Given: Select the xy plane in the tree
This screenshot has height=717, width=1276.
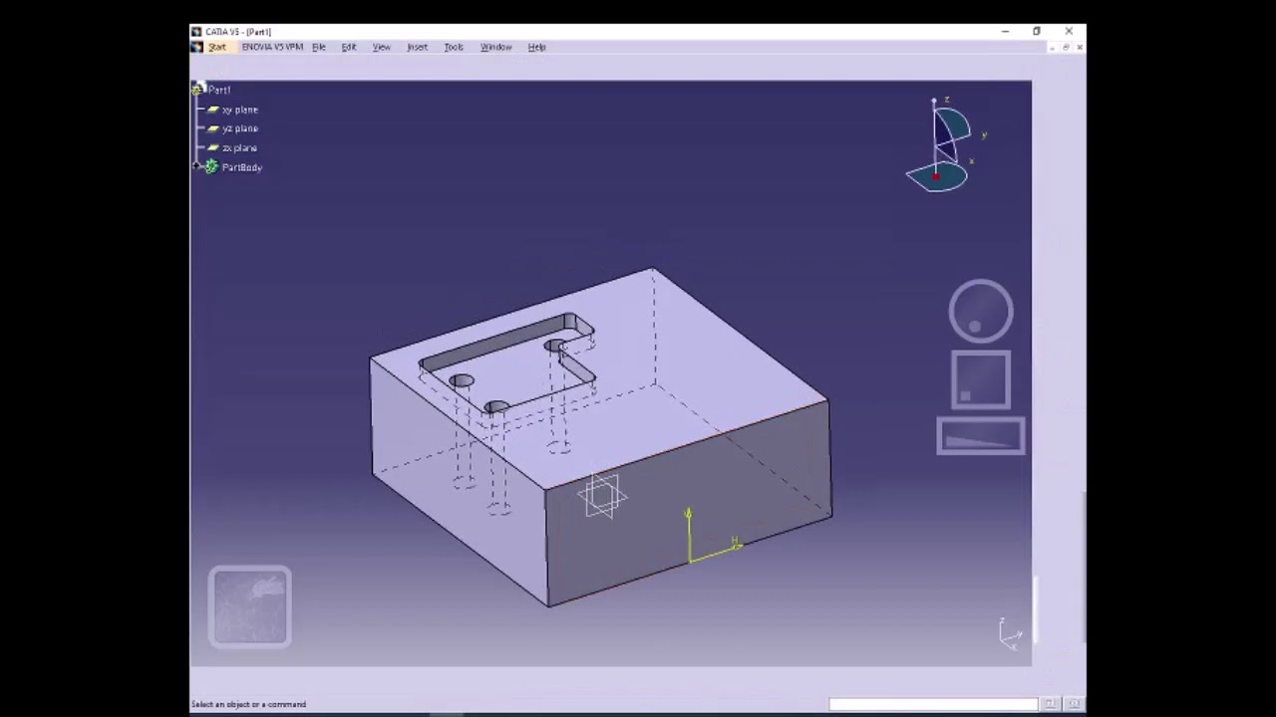Looking at the screenshot, I should (239, 110).
